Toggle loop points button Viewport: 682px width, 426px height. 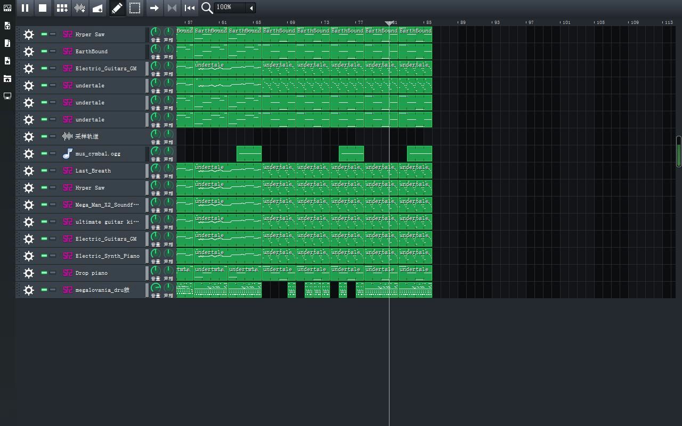(172, 8)
